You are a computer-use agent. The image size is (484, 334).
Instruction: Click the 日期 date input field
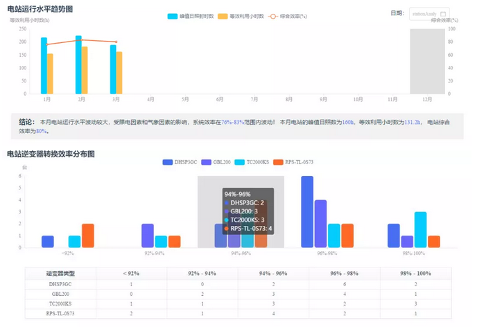[424, 14]
